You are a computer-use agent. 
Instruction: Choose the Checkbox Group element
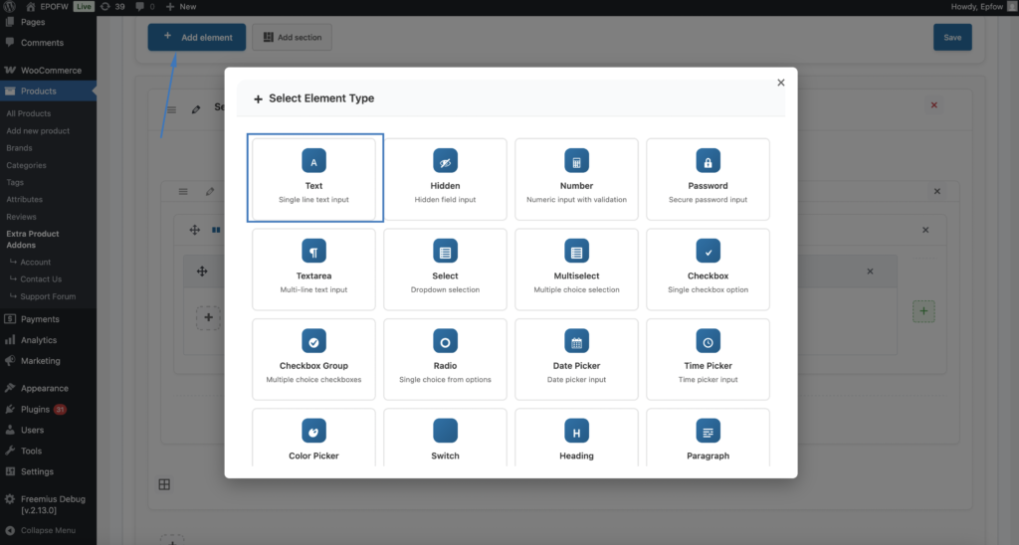pos(313,358)
